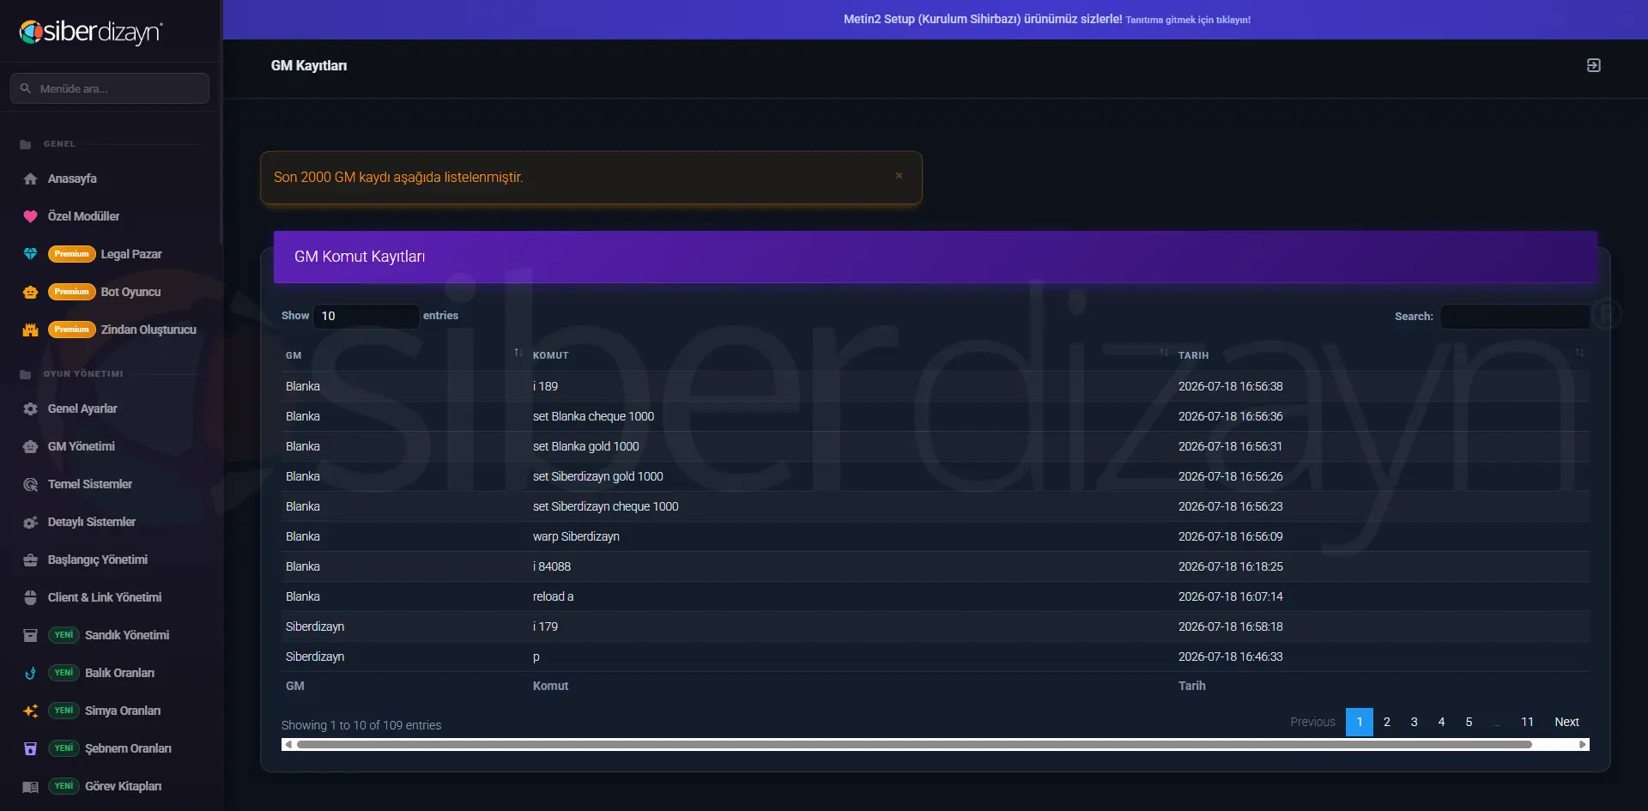
Task: Click current page 1 button
Action: click(x=1360, y=722)
